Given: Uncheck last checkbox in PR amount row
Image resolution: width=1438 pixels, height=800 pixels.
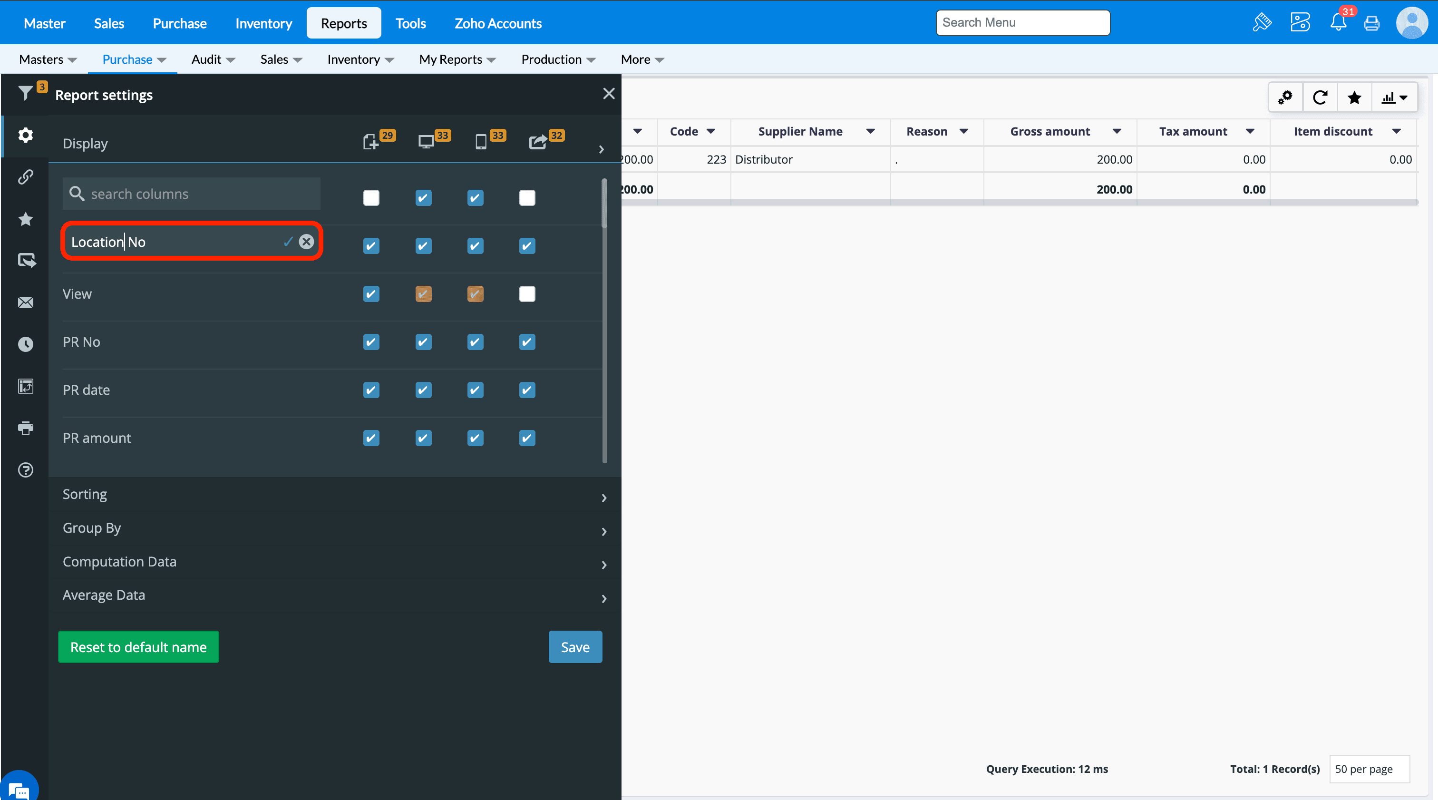Looking at the screenshot, I should [x=527, y=438].
